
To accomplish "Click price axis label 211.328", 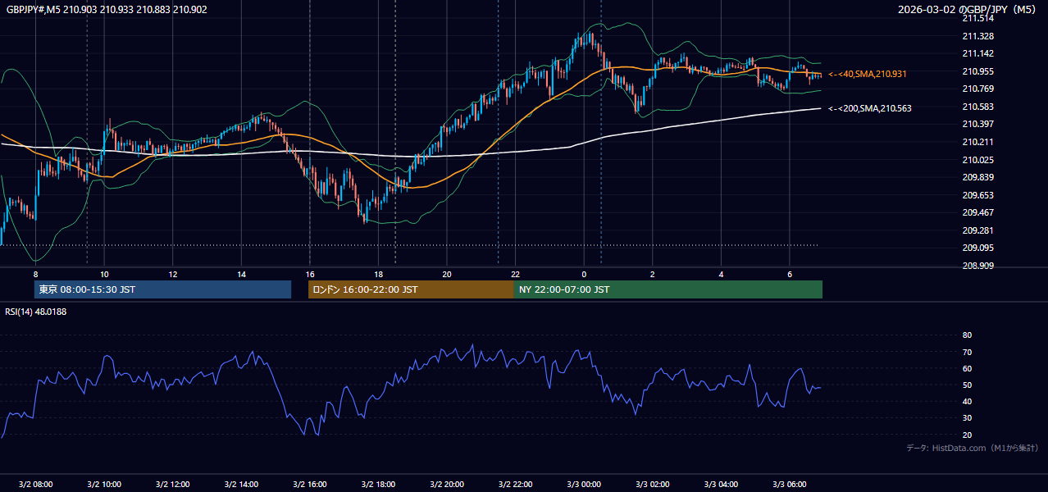I will 977,36.
